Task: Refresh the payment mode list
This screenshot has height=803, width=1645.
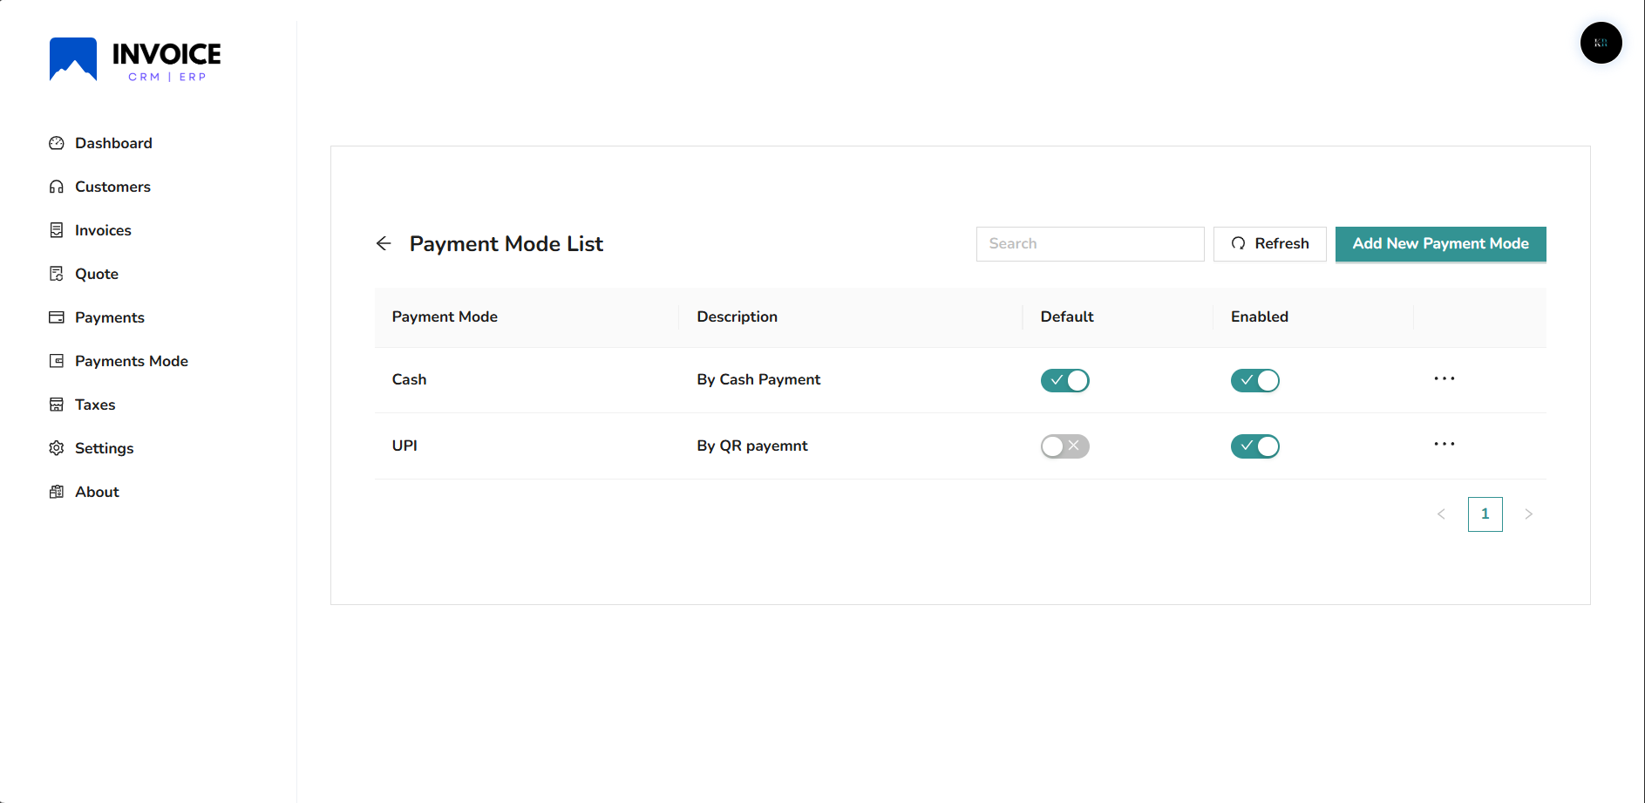Action: [x=1269, y=244]
